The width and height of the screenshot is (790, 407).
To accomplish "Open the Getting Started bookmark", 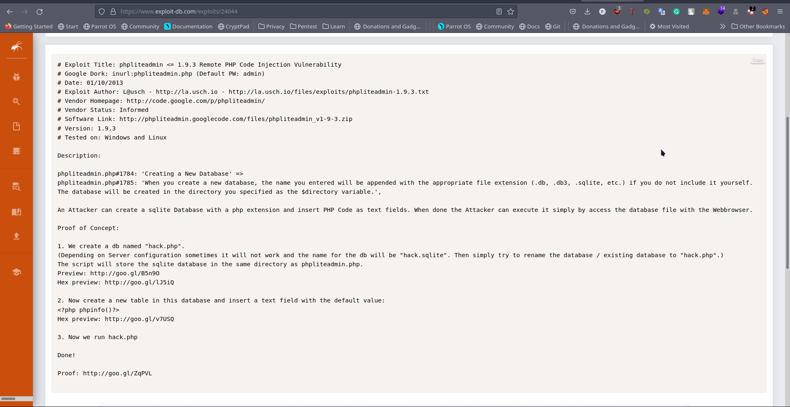I will coord(29,26).
